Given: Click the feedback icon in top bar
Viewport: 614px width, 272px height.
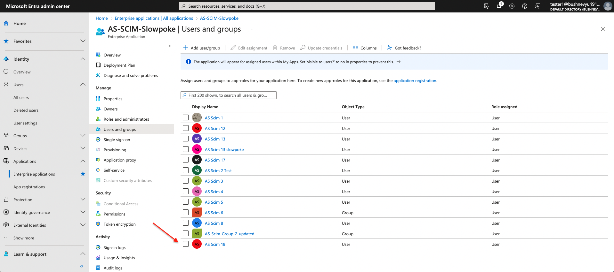Looking at the screenshot, I should [x=537, y=6].
